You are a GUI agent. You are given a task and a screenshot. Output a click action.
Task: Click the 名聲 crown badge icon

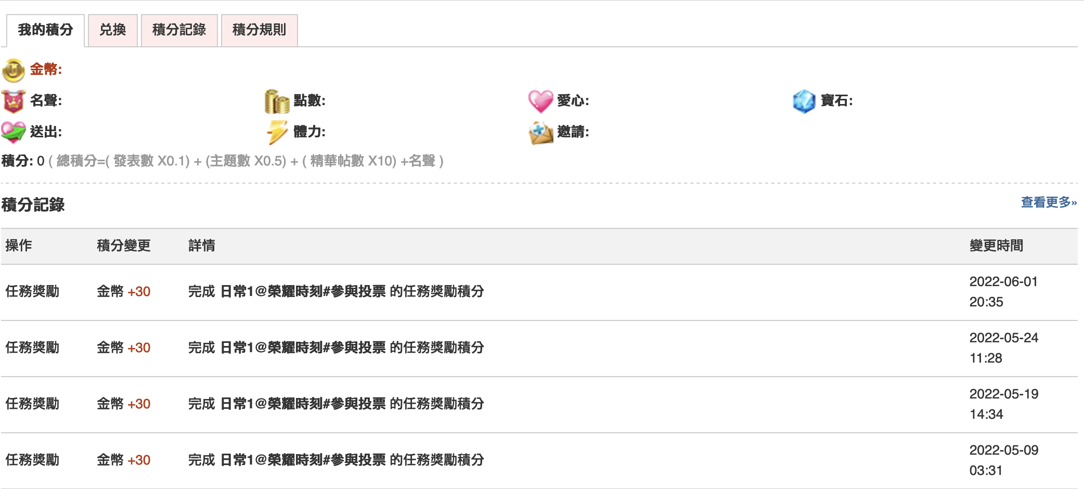[14, 101]
